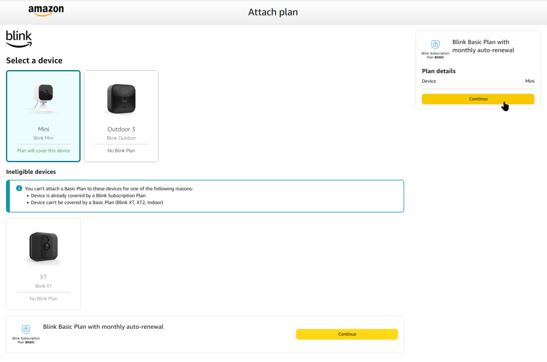Viewport: 547px width, 362px height.
Task: Click the blink logo at top left
Action: coord(19,38)
